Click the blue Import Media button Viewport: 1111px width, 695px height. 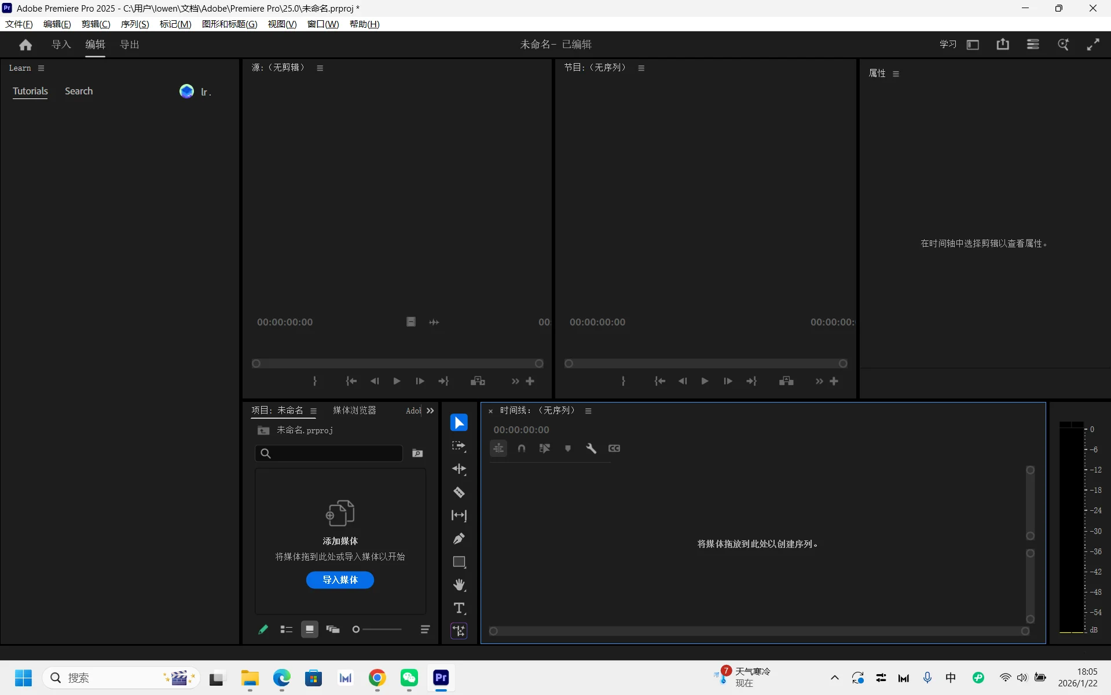pos(340,580)
